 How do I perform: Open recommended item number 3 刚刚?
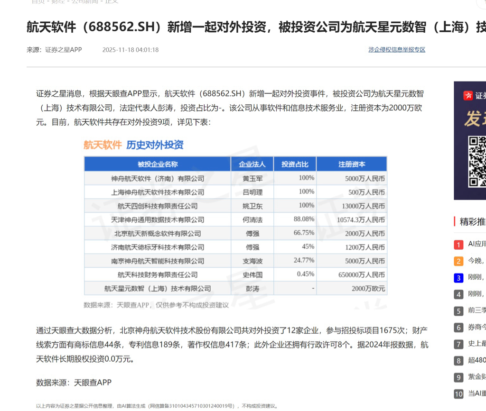click(x=477, y=277)
